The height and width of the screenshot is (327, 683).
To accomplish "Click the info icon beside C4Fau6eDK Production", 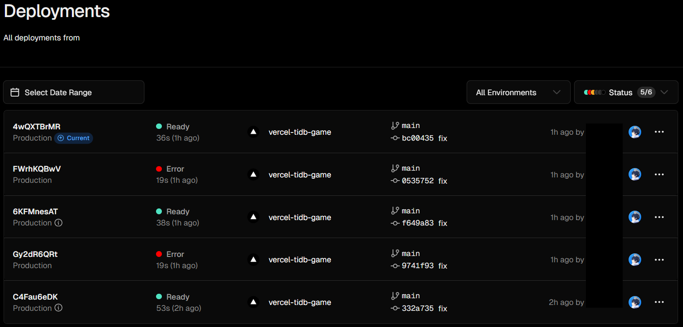I will (x=58, y=308).
